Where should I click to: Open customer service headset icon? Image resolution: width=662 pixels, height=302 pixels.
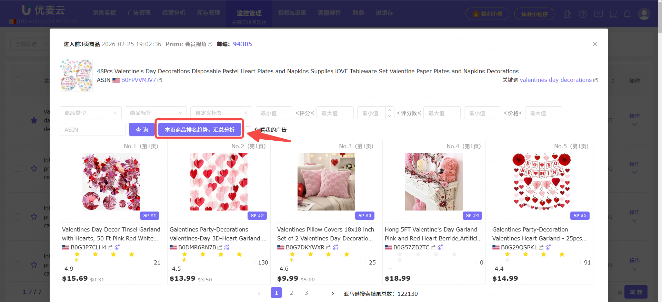point(567,14)
